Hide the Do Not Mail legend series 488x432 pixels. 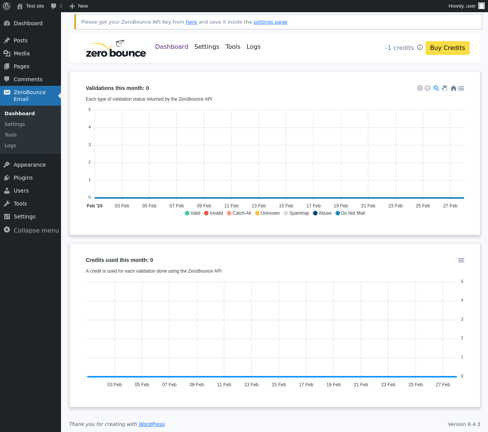[x=350, y=213]
